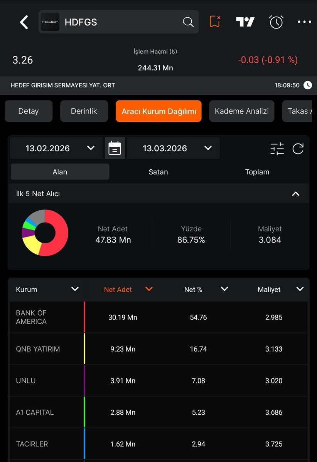This screenshot has height=462, width=317.
Task: Open start date dropdown 13.02.2026
Action: 56,148
